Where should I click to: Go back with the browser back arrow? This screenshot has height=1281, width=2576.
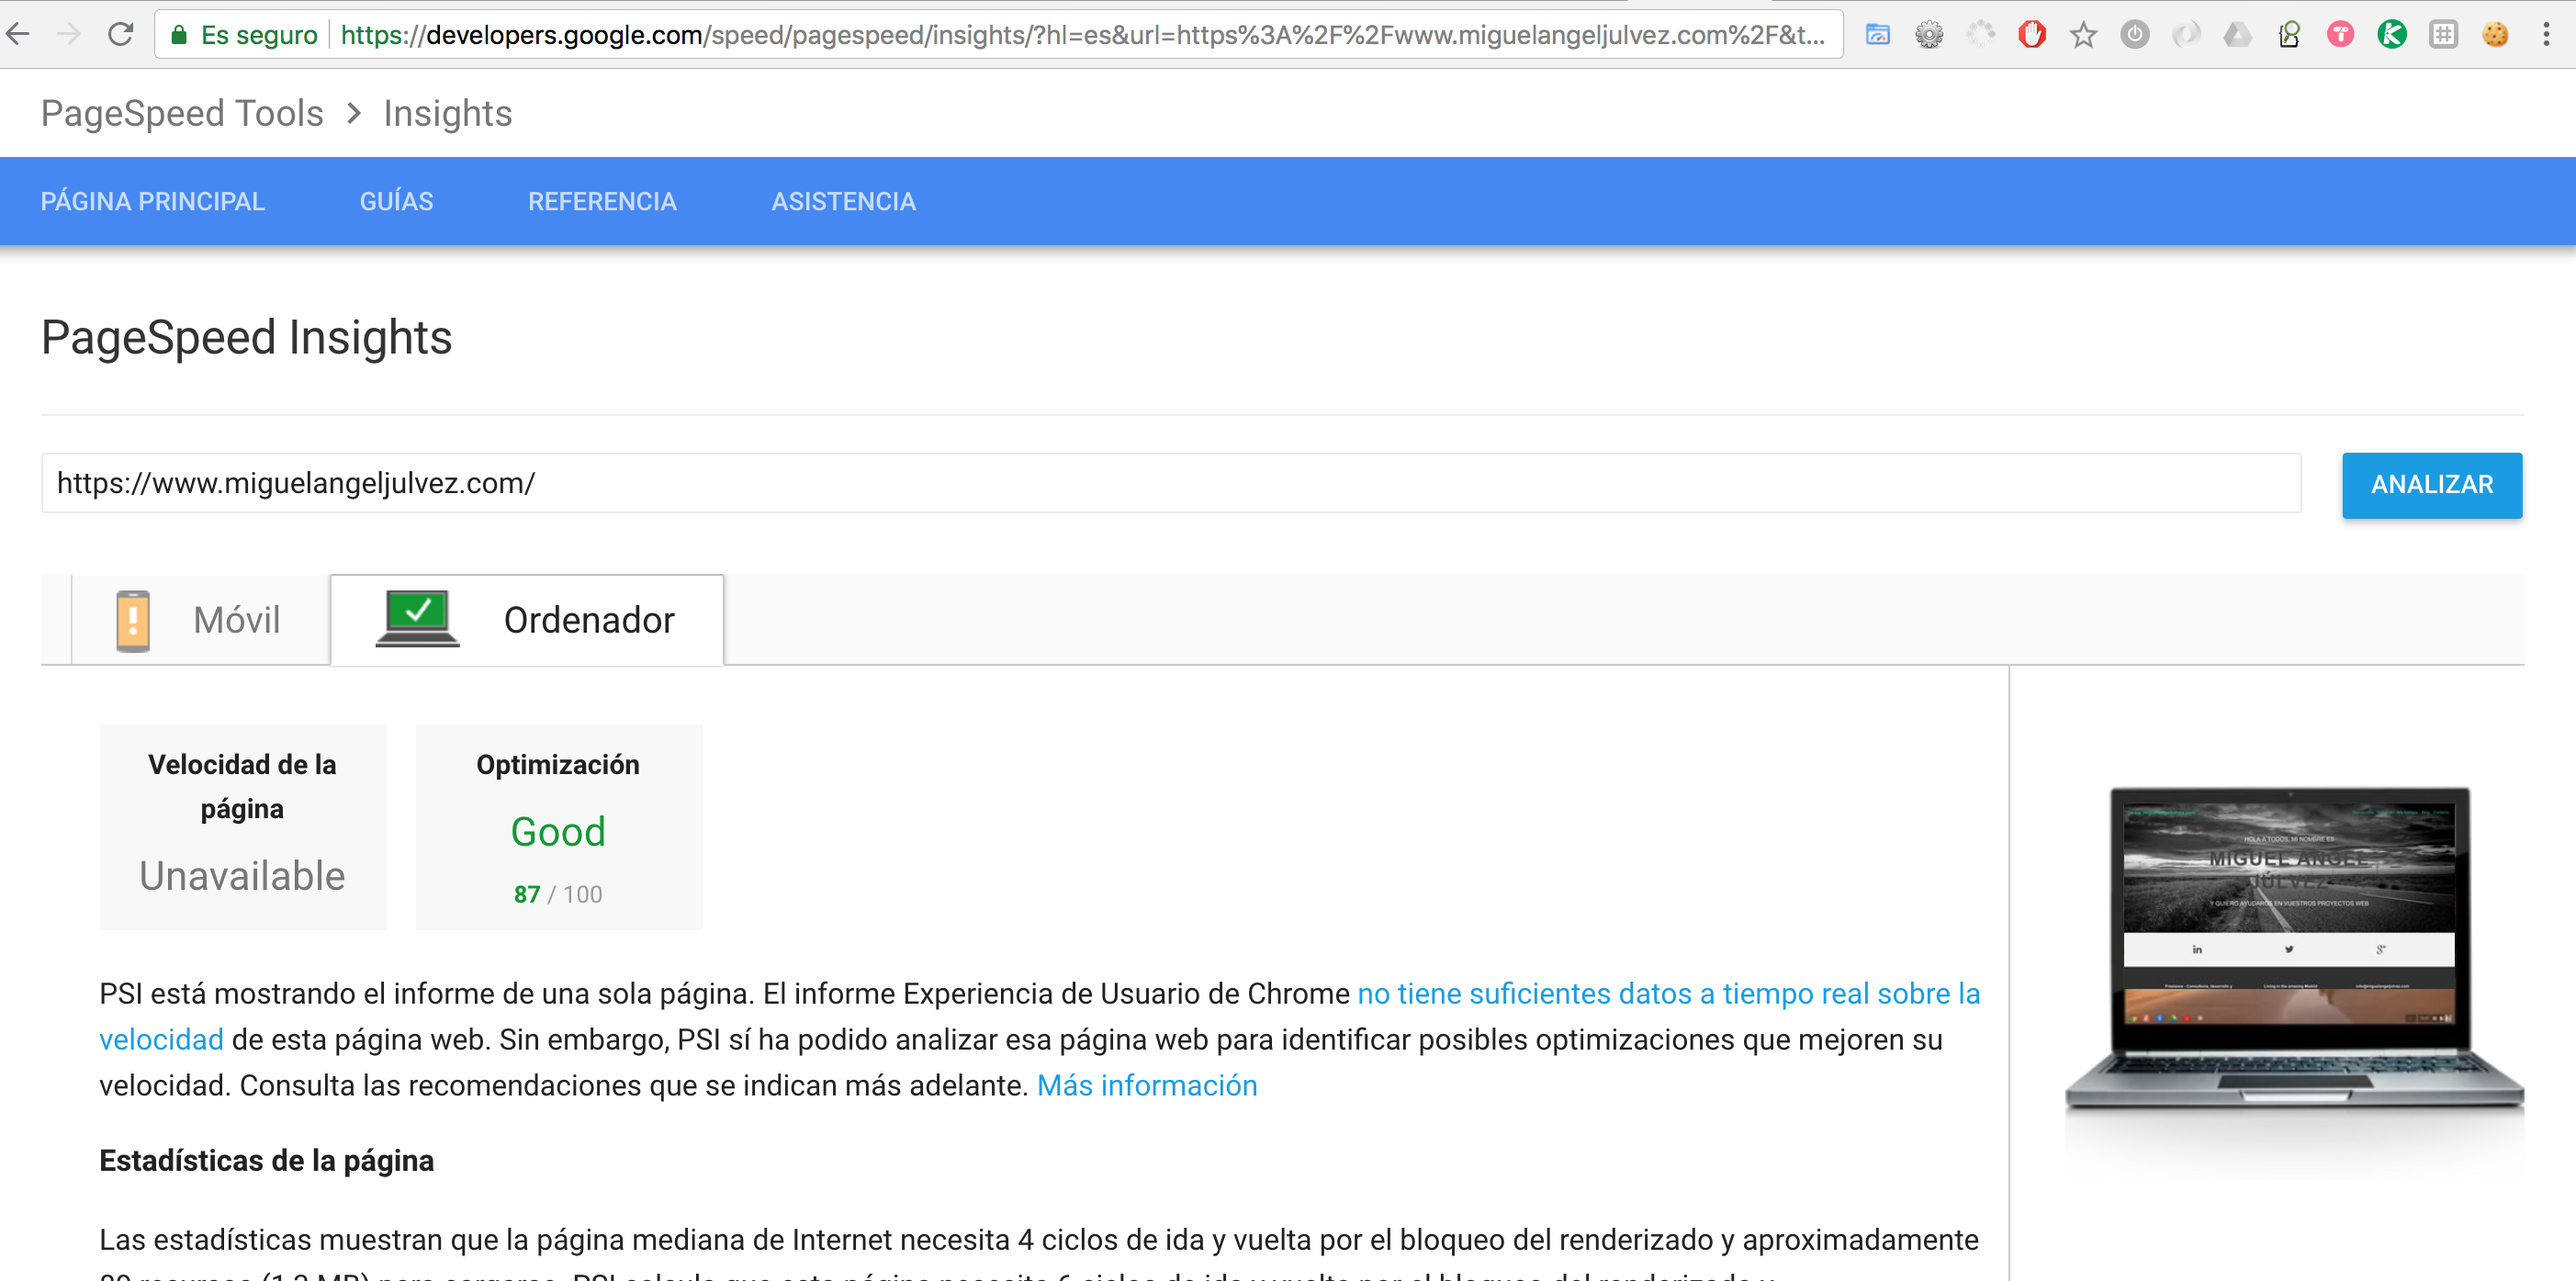18,34
